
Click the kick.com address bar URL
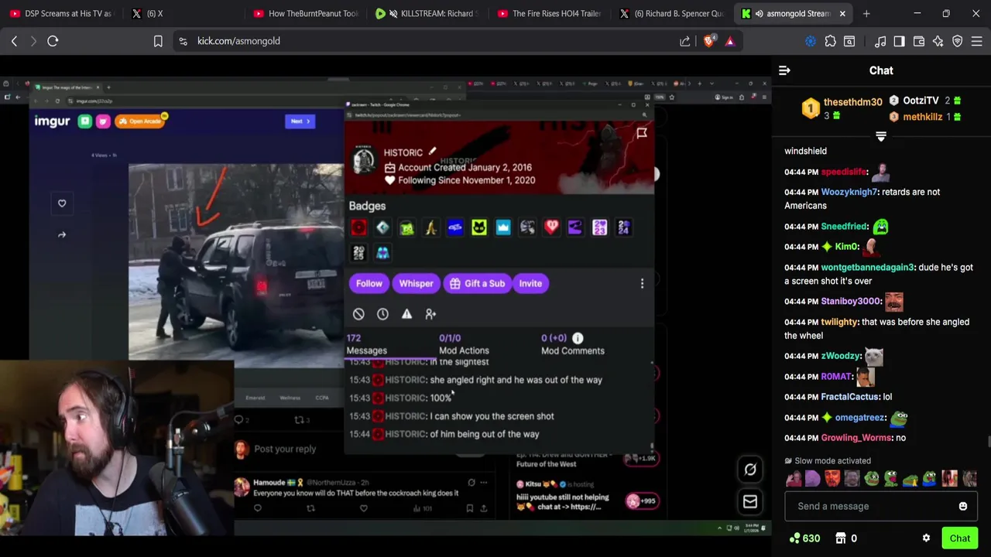[238, 41]
